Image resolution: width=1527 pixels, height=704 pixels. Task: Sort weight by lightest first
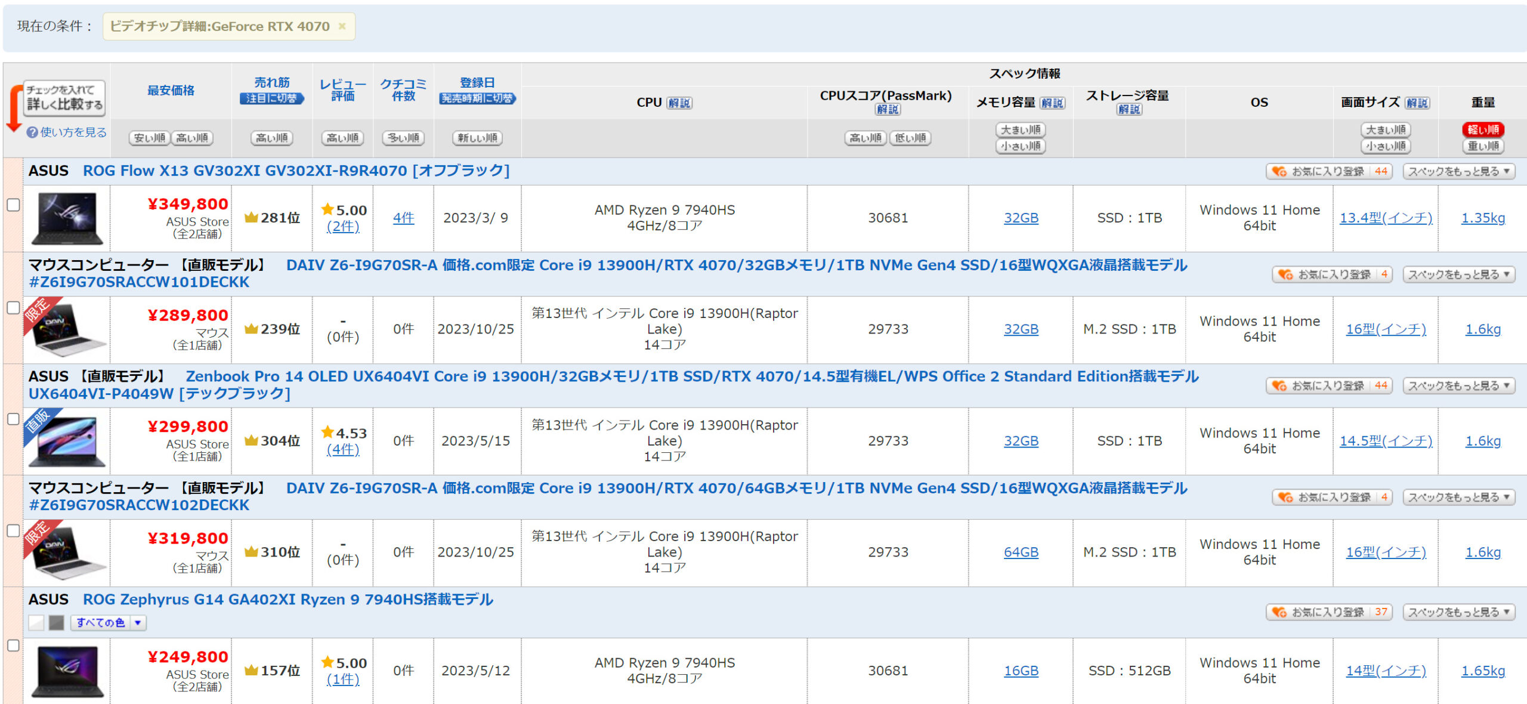click(x=1483, y=130)
